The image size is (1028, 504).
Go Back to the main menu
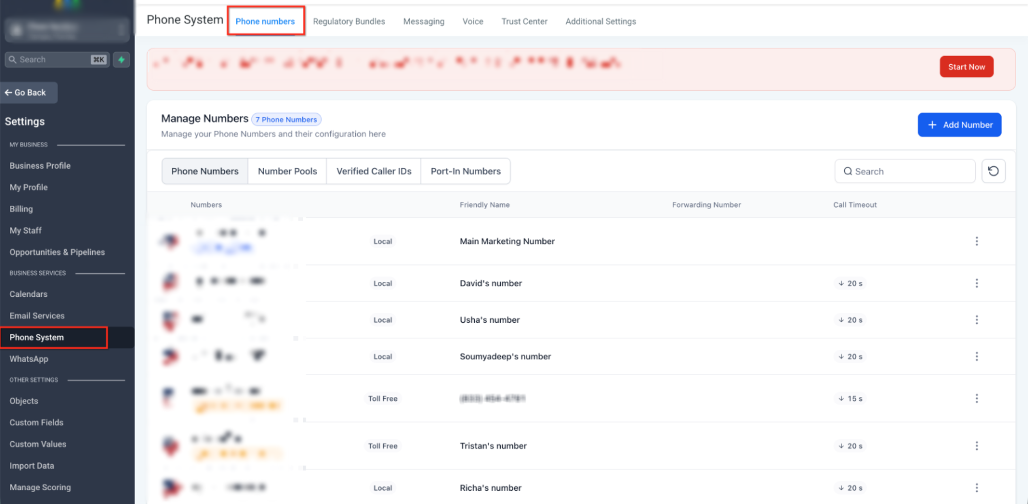[29, 92]
